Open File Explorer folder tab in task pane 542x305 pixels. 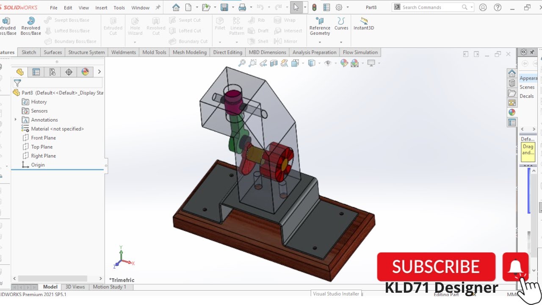pyautogui.click(x=512, y=93)
